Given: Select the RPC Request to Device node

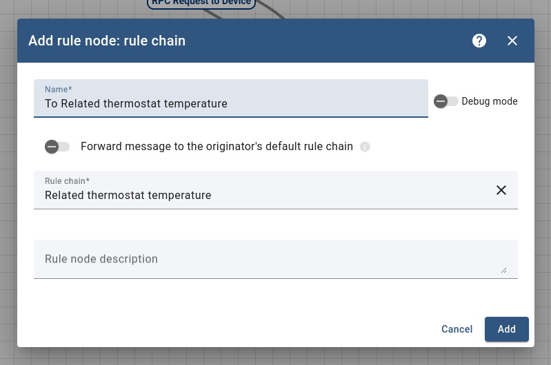Looking at the screenshot, I should (x=201, y=3).
